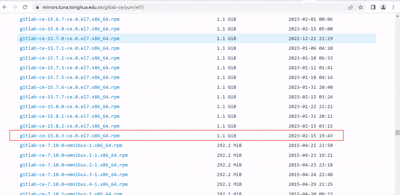Image resolution: width=400 pixels, height=195 pixels.
Task: Click gitlab-ce-15.8.2-ce.0.el7.x86_64.rpm link
Action: [70, 126]
